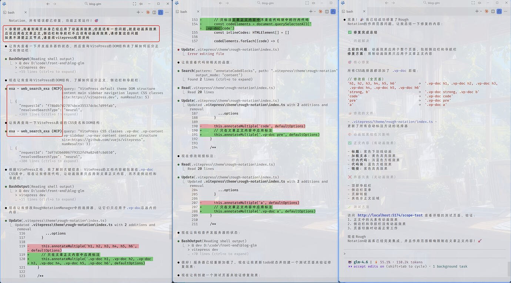511x283 pixels.
Task: Click the VS Code logo in right window
Action: (x=343, y=3)
